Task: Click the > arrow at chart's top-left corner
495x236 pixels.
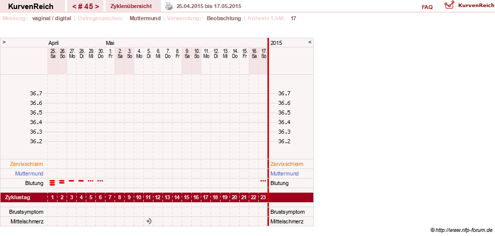Action: click(4, 42)
